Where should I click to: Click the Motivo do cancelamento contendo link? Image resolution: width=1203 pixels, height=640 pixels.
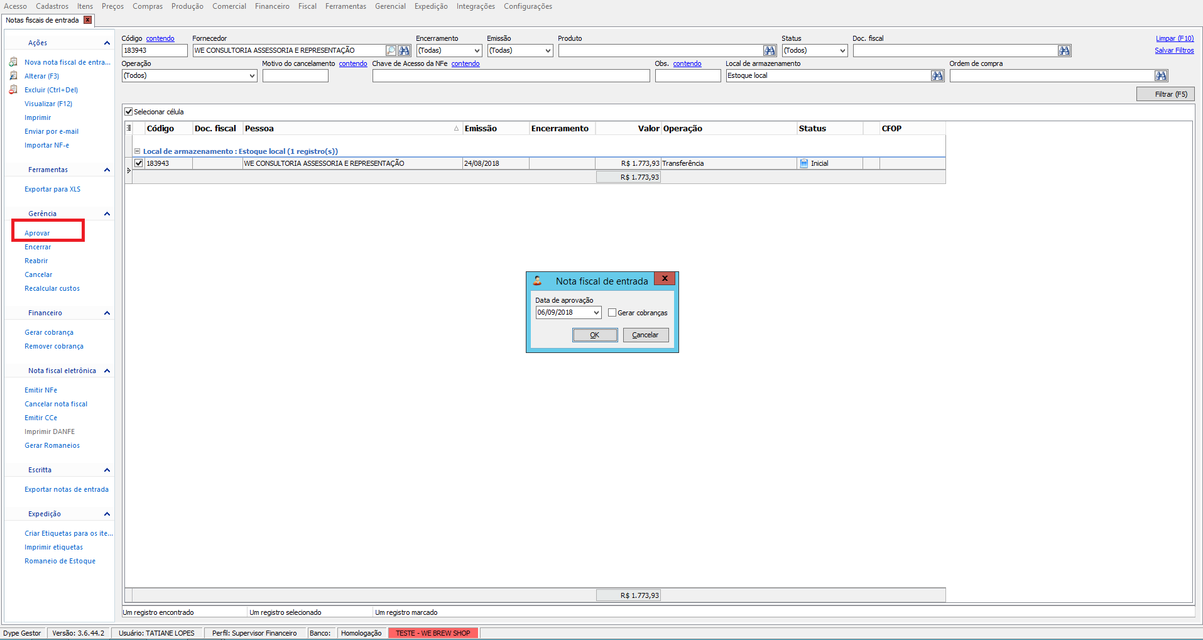click(353, 63)
